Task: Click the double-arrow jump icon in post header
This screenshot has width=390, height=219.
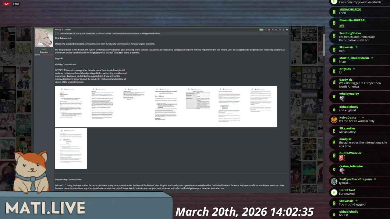Action: pos(269,30)
